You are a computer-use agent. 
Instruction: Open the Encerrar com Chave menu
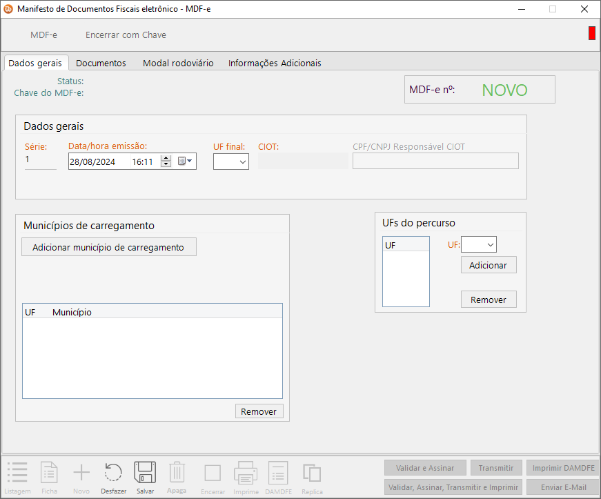click(x=126, y=35)
